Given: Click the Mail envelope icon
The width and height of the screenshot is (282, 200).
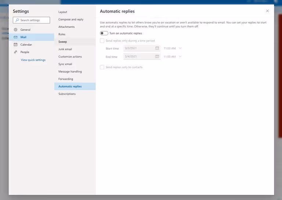Looking at the screenshot, I should coord(16,37).
